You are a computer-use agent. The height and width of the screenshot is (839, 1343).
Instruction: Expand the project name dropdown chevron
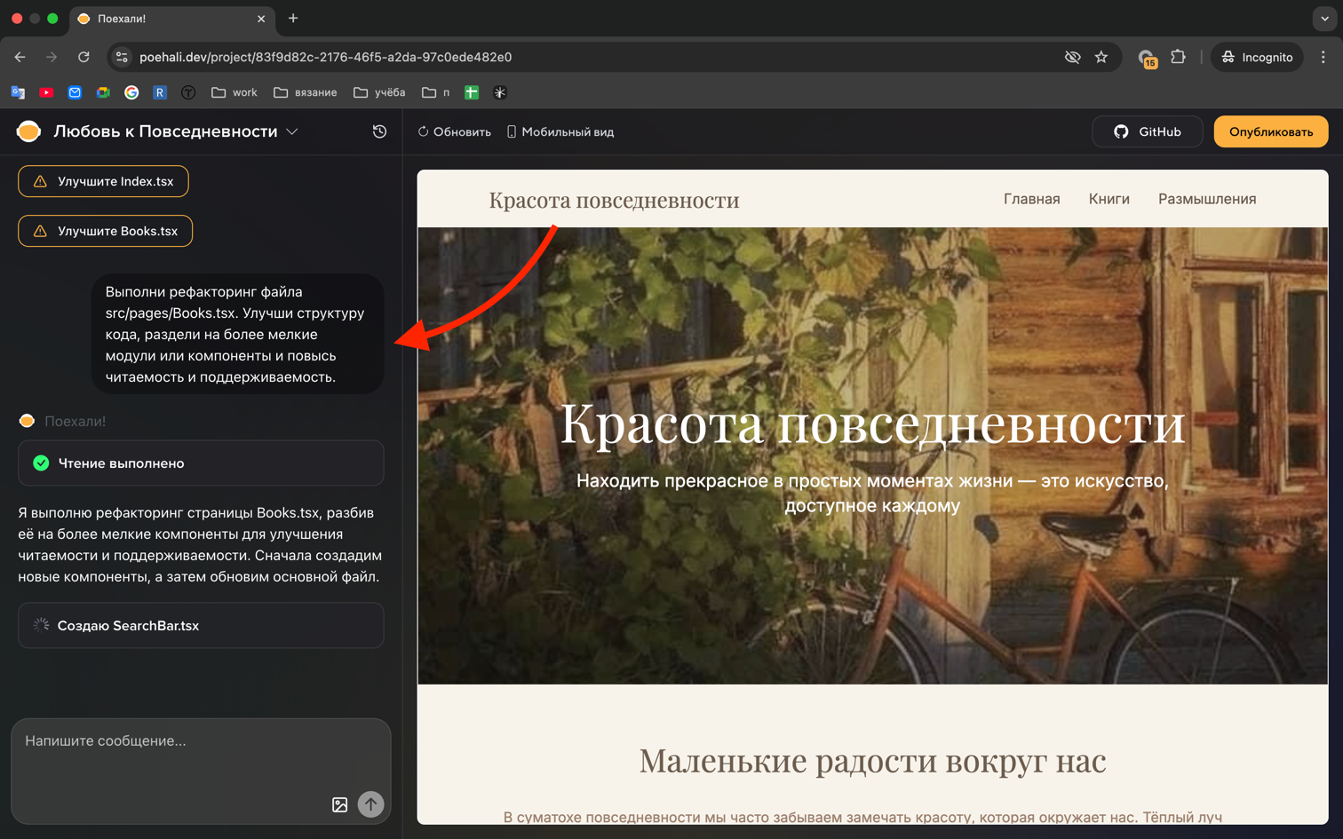point(292,131)
